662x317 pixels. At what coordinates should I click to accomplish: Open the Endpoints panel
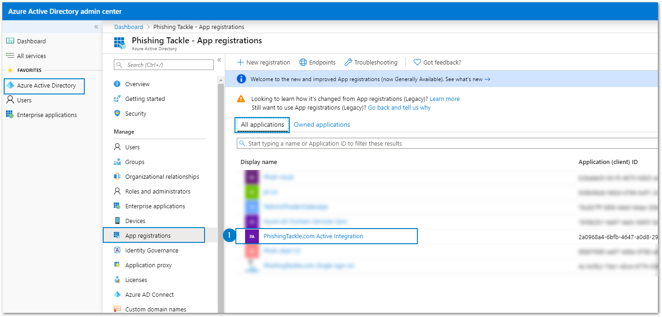click(x=317, y=62)
